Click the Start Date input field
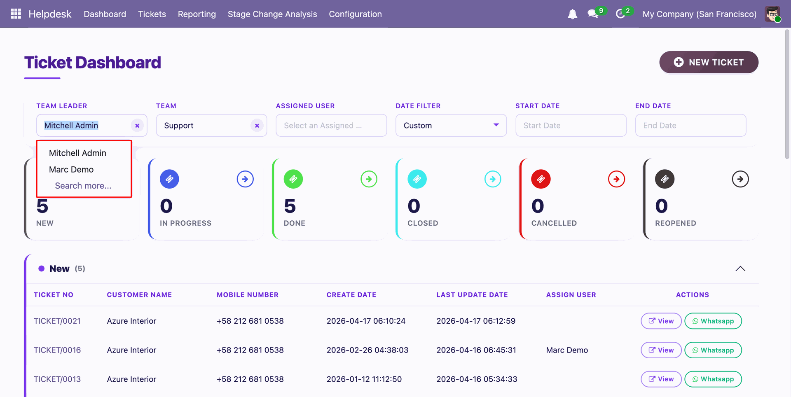The image size is (791, 397). 571,126
